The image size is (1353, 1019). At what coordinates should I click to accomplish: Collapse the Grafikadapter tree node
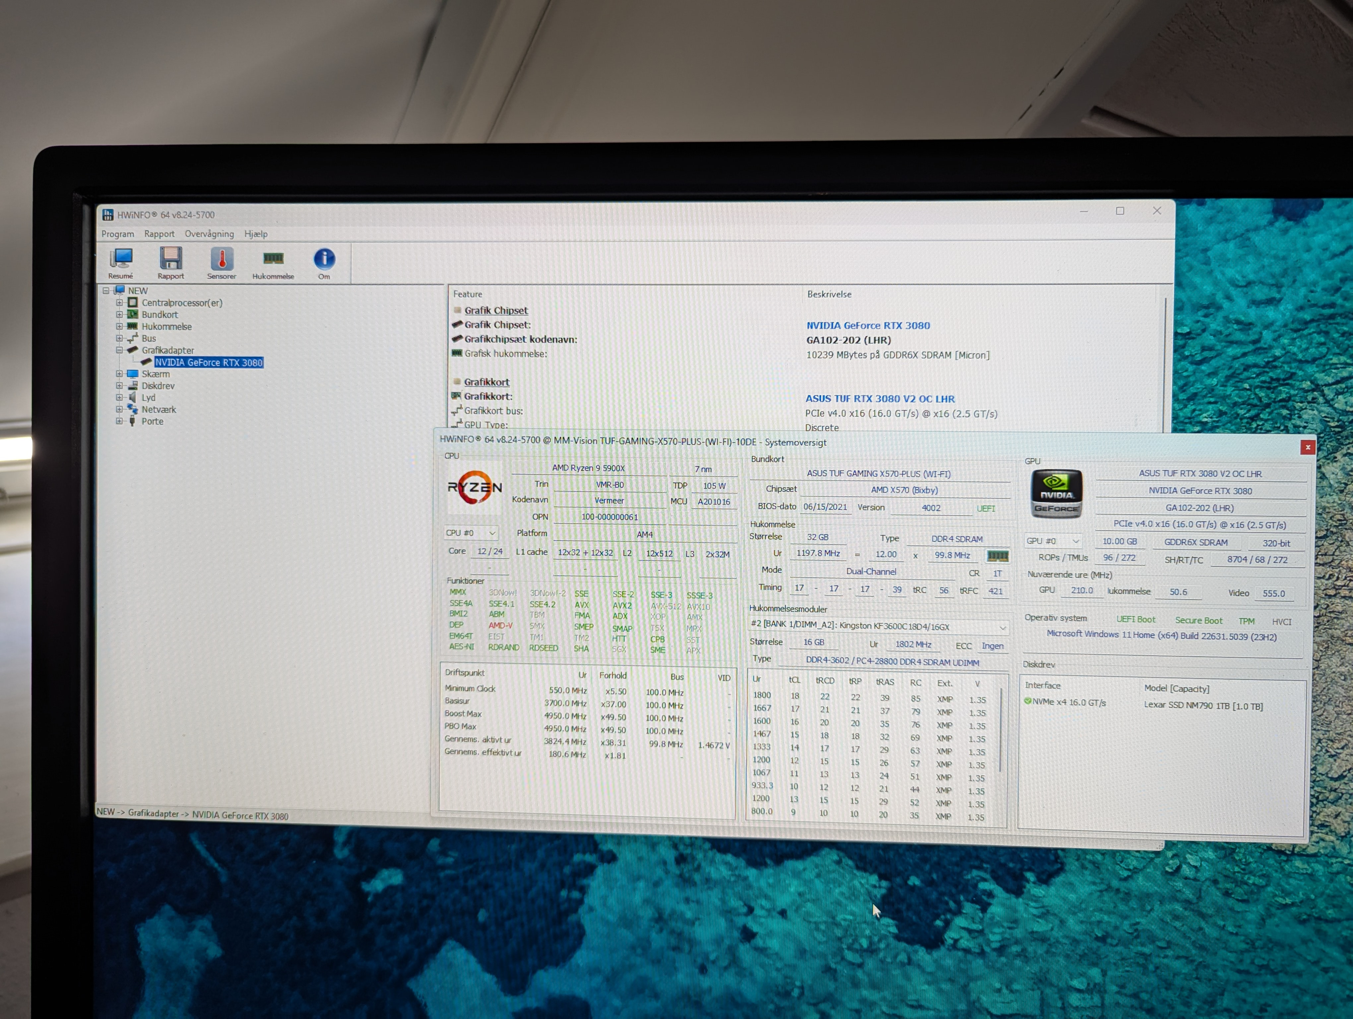[x=119, y=350]
